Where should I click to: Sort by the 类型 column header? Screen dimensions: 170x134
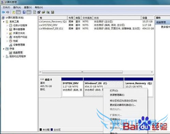pyautogui.click(x=78, y=18)
